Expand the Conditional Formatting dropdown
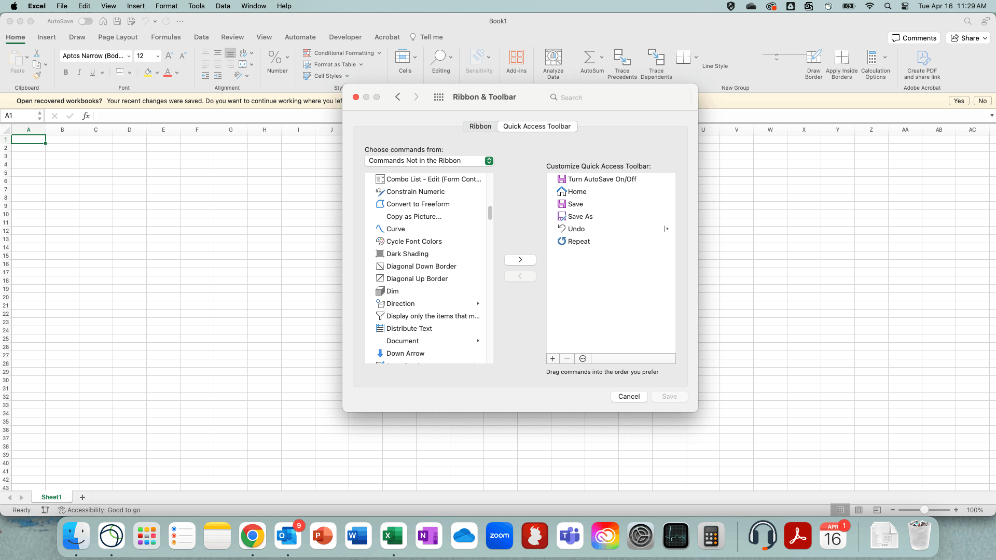The image size is (996, 560). point(379,53)
